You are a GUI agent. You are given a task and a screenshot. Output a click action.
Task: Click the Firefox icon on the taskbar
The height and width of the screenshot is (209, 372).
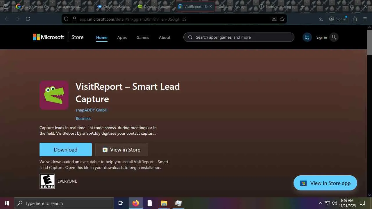point(135,203)
